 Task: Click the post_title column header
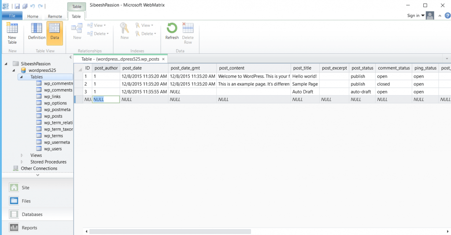305,68
